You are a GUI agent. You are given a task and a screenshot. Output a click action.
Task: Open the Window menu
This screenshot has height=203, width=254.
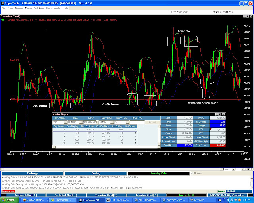click(x=58, y=8)
